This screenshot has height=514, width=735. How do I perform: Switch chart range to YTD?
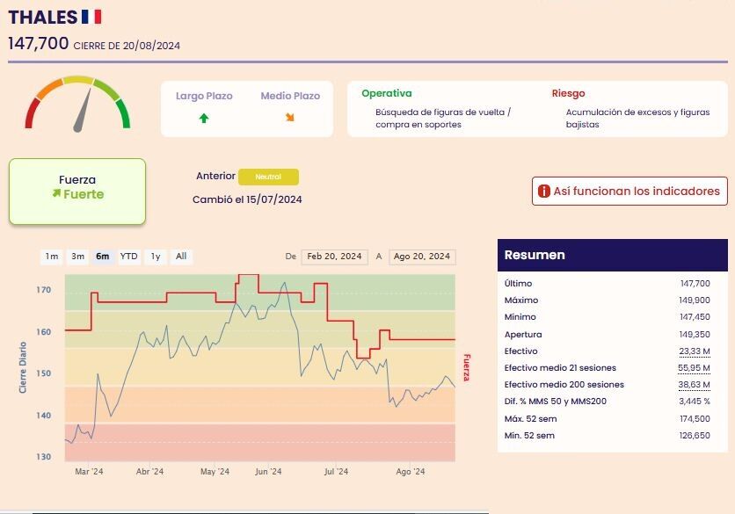(128, 257)
